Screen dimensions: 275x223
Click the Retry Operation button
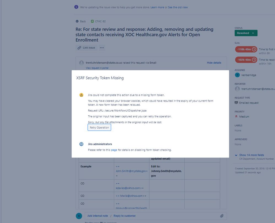[99, 127]
